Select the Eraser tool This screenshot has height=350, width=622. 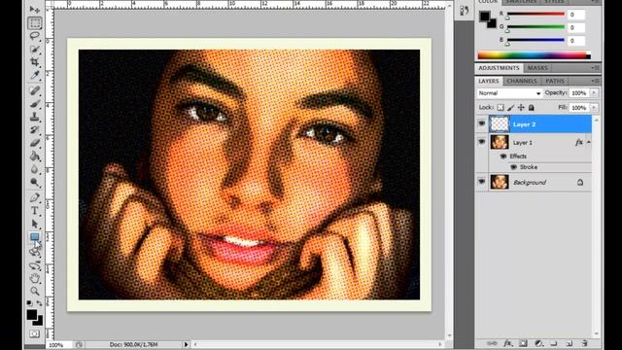[x=35, y=143]
